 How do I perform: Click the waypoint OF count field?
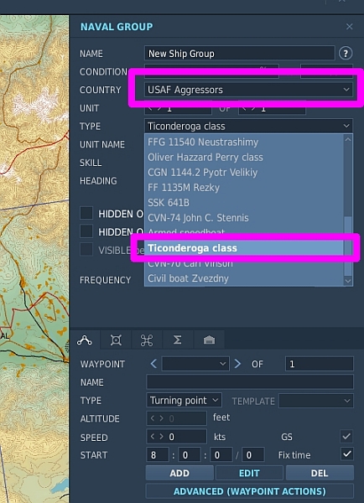pos(320,364)
